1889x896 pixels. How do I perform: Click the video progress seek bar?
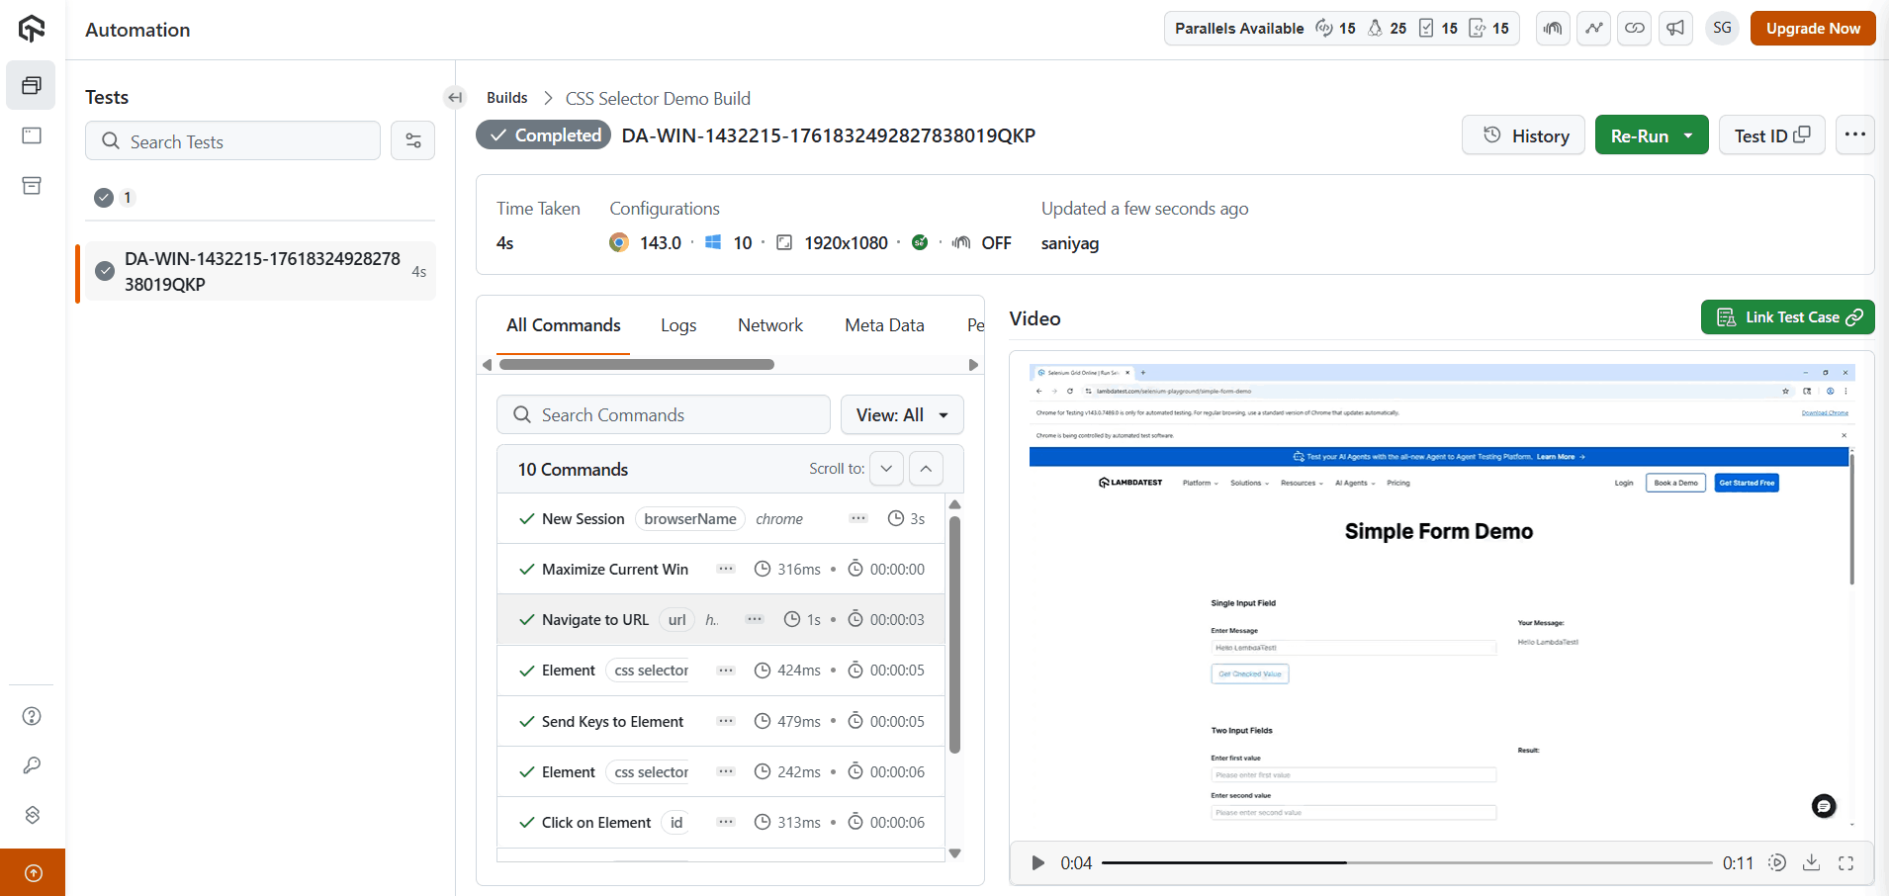(x=1405, y=863)
